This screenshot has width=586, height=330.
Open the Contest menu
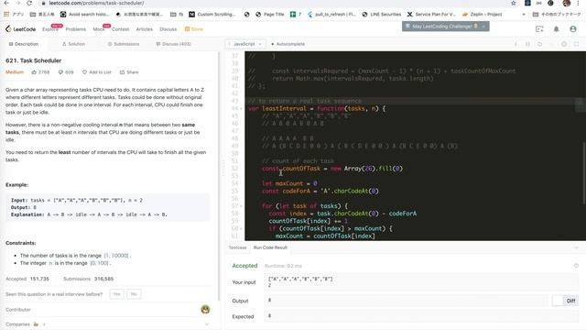[x=120, y=29]
